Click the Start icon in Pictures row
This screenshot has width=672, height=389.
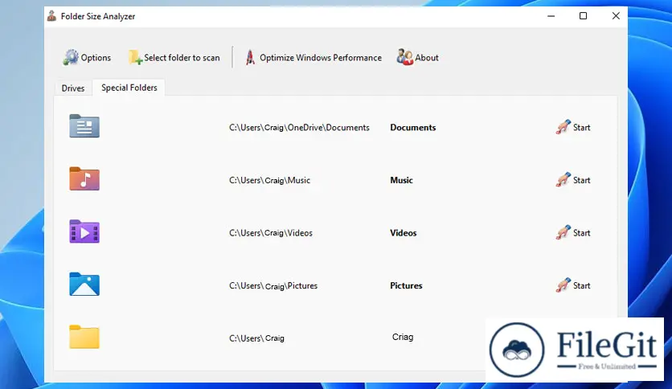pos(563,285)
